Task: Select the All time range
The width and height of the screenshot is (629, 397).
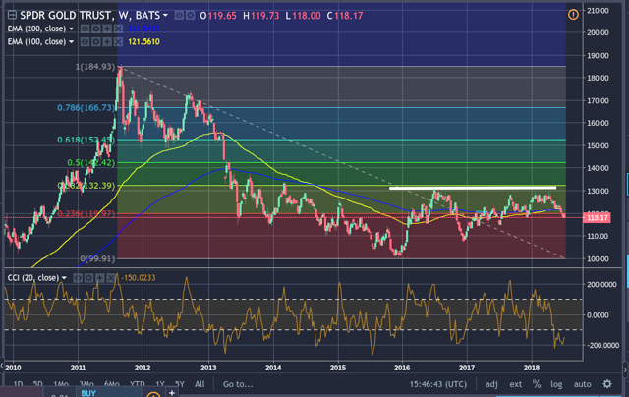Action: (x=200, y=384)
